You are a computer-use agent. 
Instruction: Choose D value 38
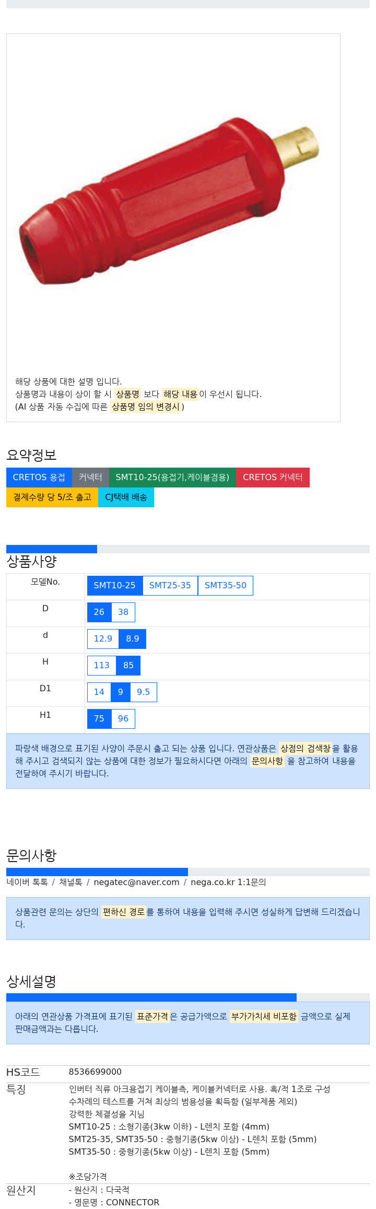pyautogui.click(x=123, y=612)
